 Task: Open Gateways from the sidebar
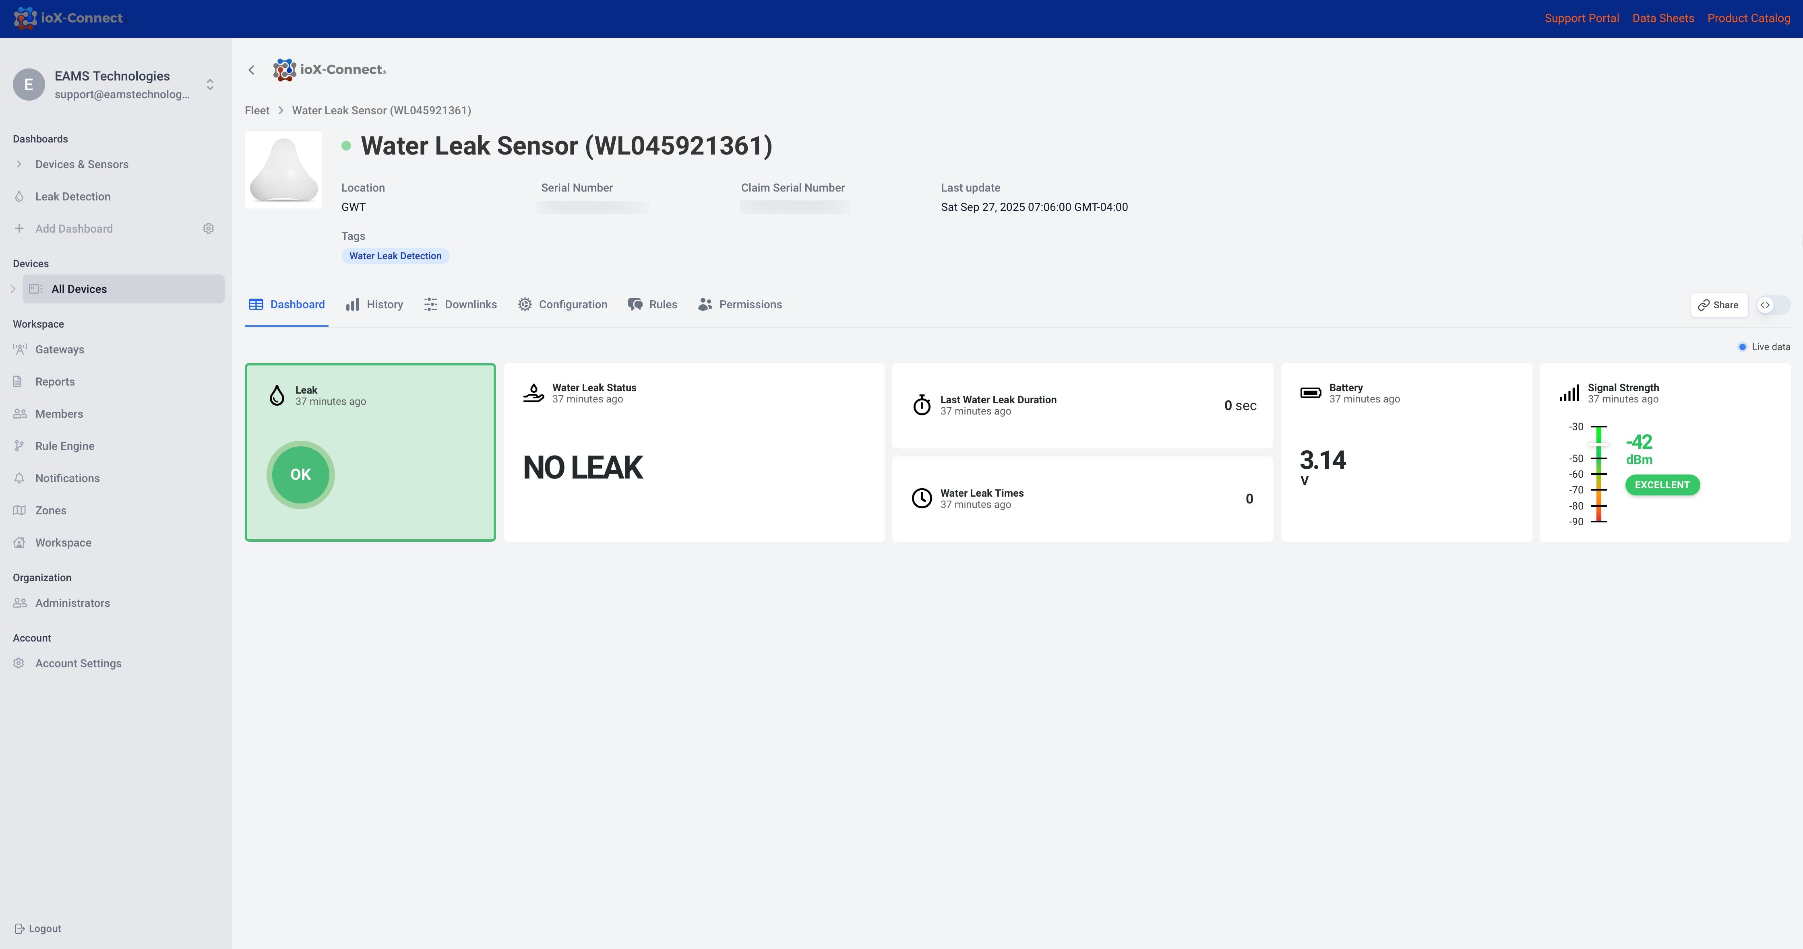tap(60, 350)
